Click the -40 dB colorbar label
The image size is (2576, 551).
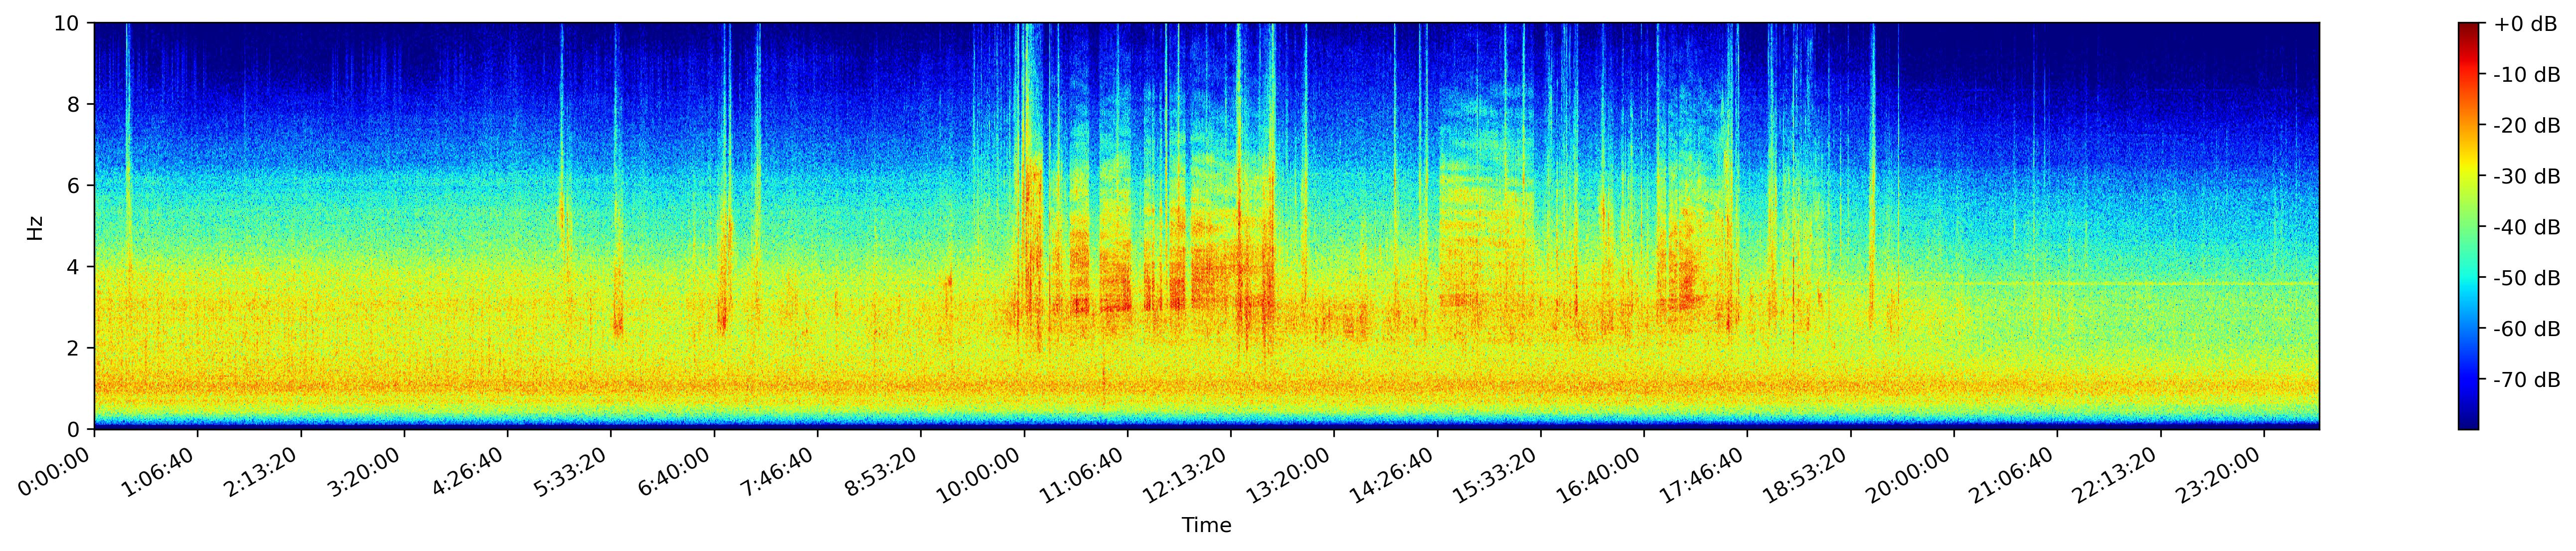(x=2526, y=227)
